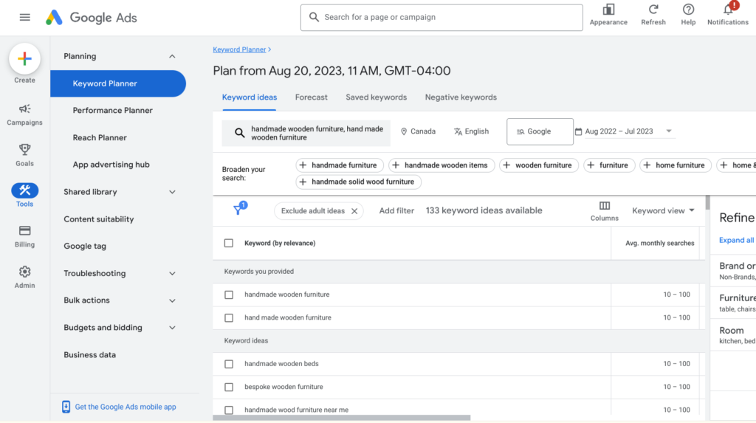756x423 pixels.
Task: Switch to the Negative keywords tab
Action: pyautogui.click(x=461, y=97)
